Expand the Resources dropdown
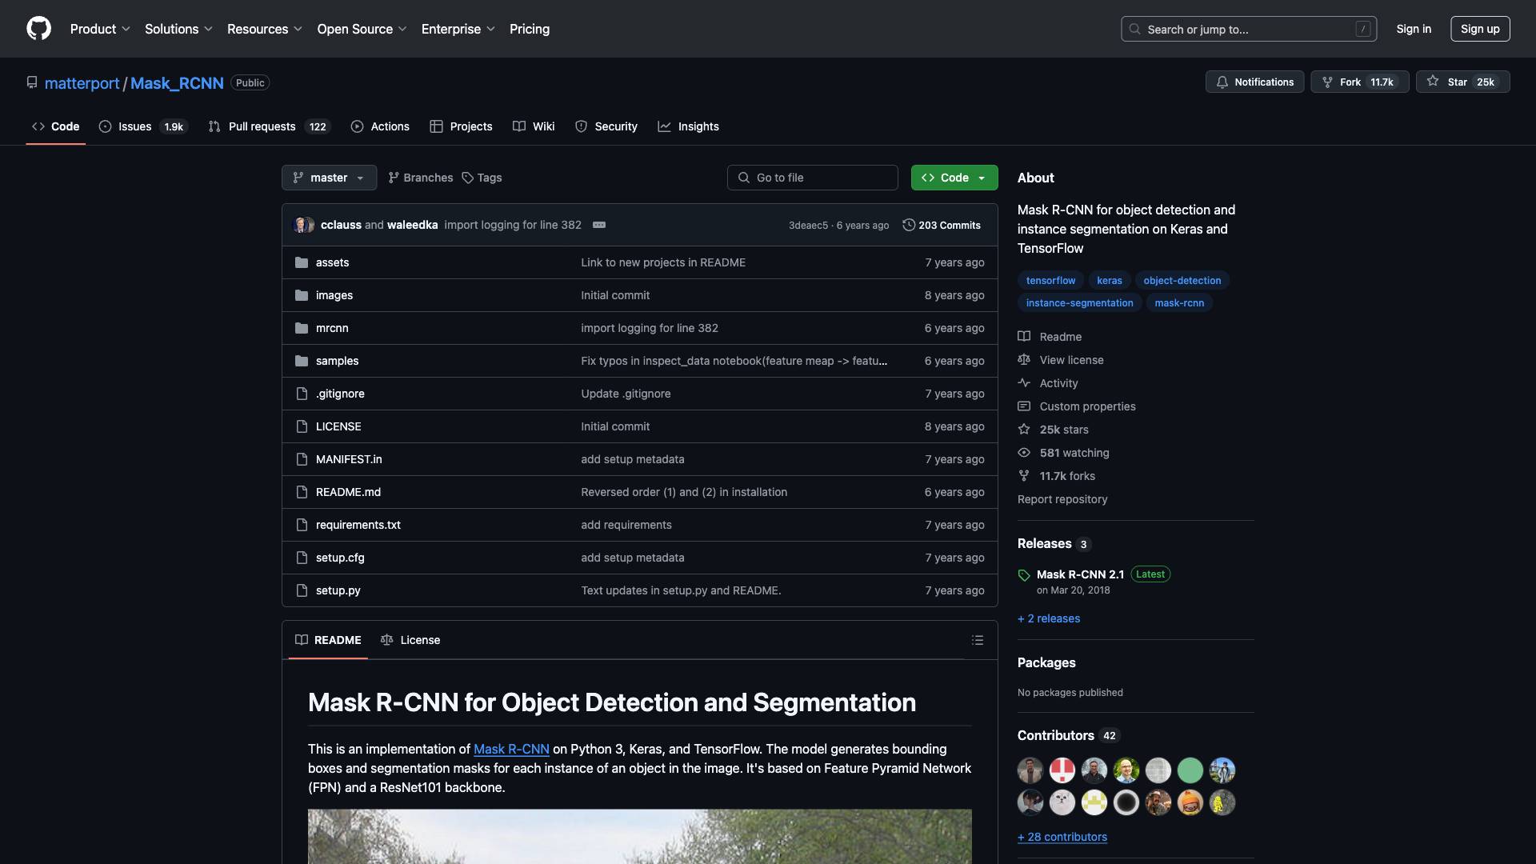Image resolution: width=1536 pixels, height=864 pixels. pyautogui.click(x=265, y=29)
